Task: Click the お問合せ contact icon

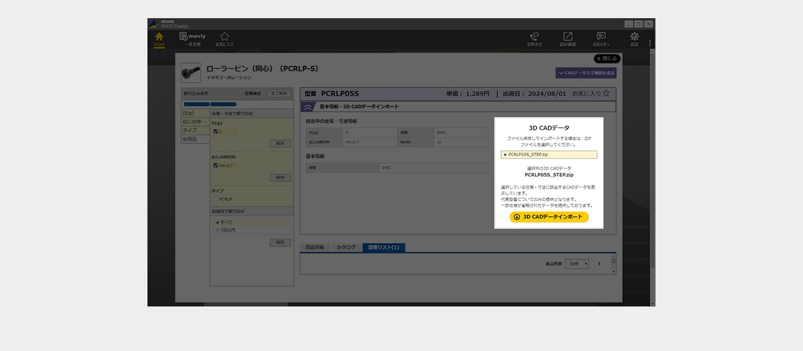Action: [534, 39]
